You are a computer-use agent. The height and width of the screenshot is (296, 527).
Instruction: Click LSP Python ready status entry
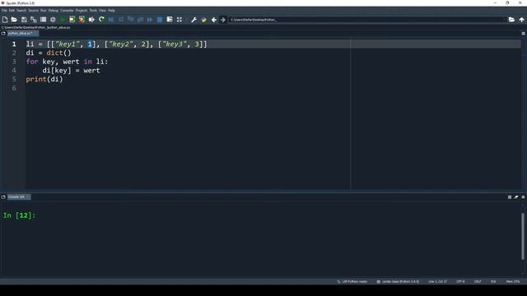point(352,281)
